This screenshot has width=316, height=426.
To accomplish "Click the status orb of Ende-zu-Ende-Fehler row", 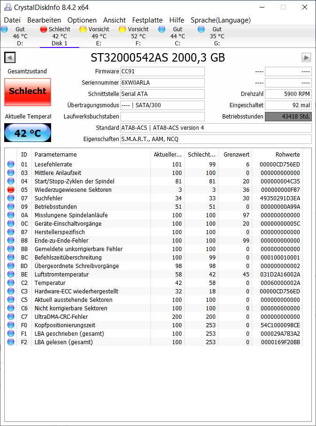I will click(x=11, y=240).
